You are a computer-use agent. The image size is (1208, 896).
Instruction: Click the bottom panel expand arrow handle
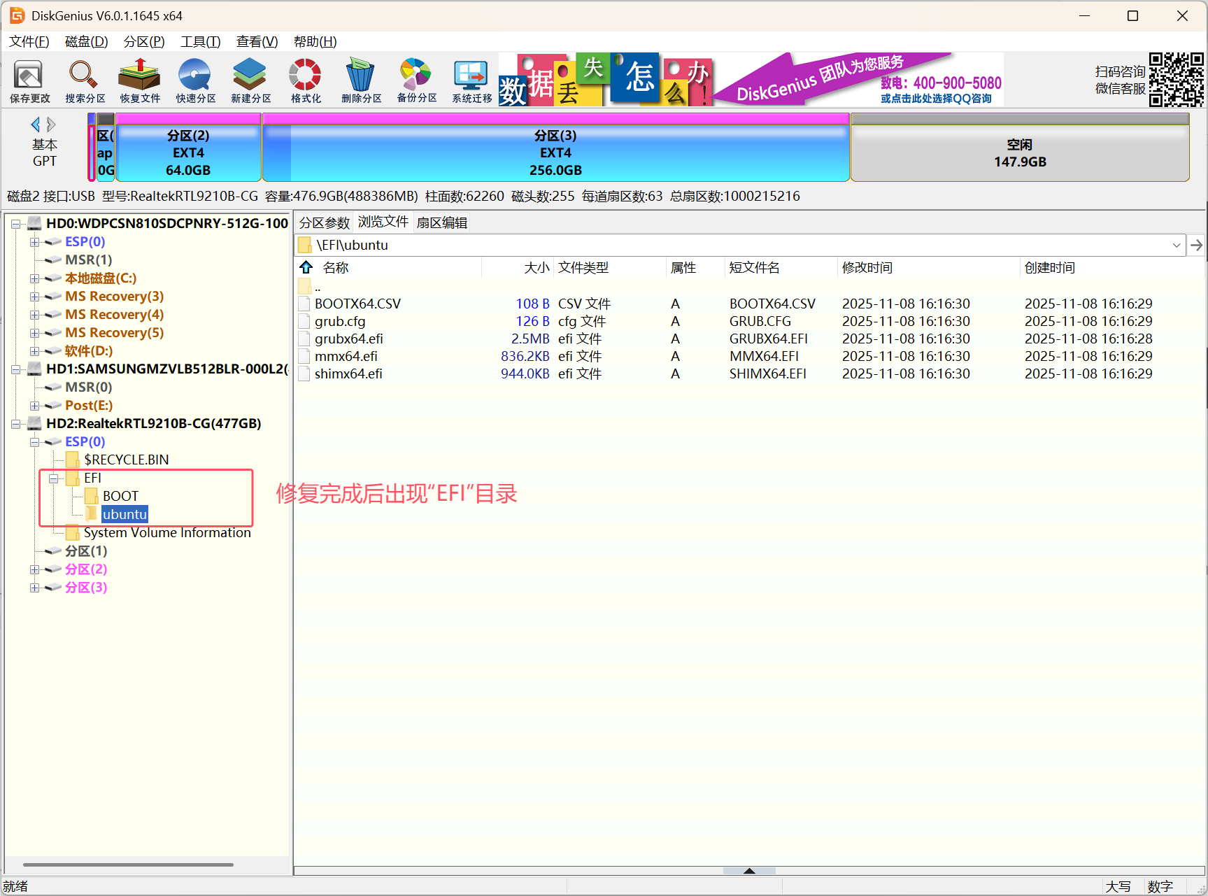pyautogui.click(x=749, y=871)
